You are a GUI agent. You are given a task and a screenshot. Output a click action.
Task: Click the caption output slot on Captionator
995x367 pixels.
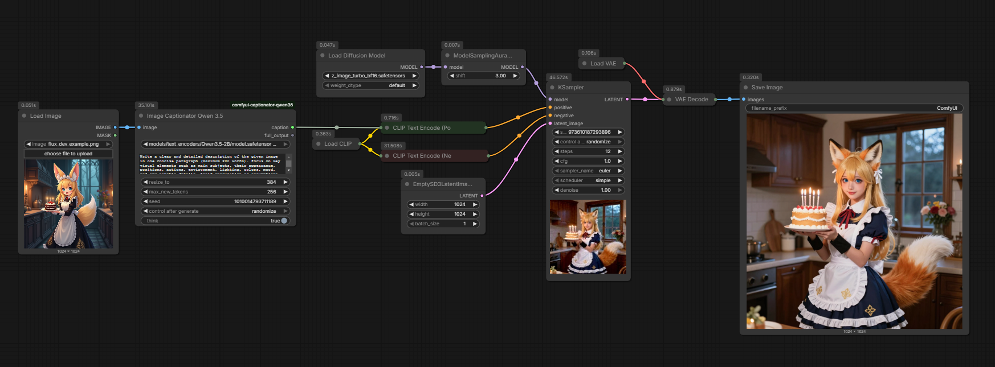(292, 127)
